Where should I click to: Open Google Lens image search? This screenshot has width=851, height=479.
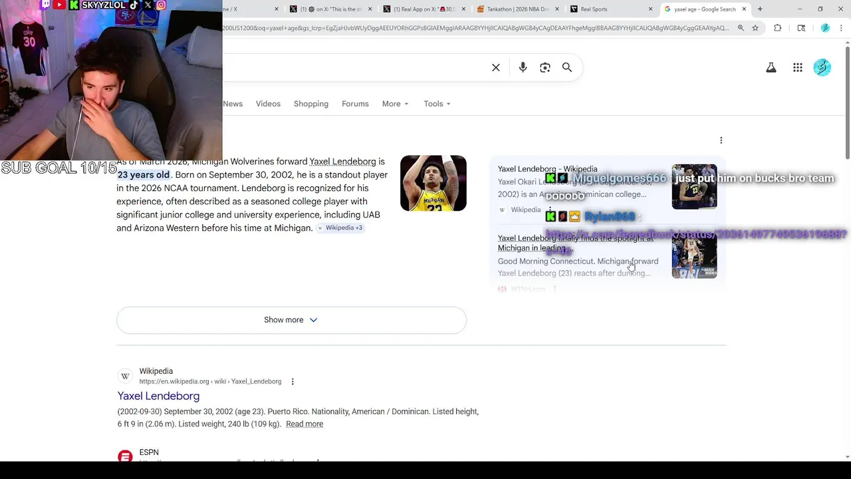545,67
